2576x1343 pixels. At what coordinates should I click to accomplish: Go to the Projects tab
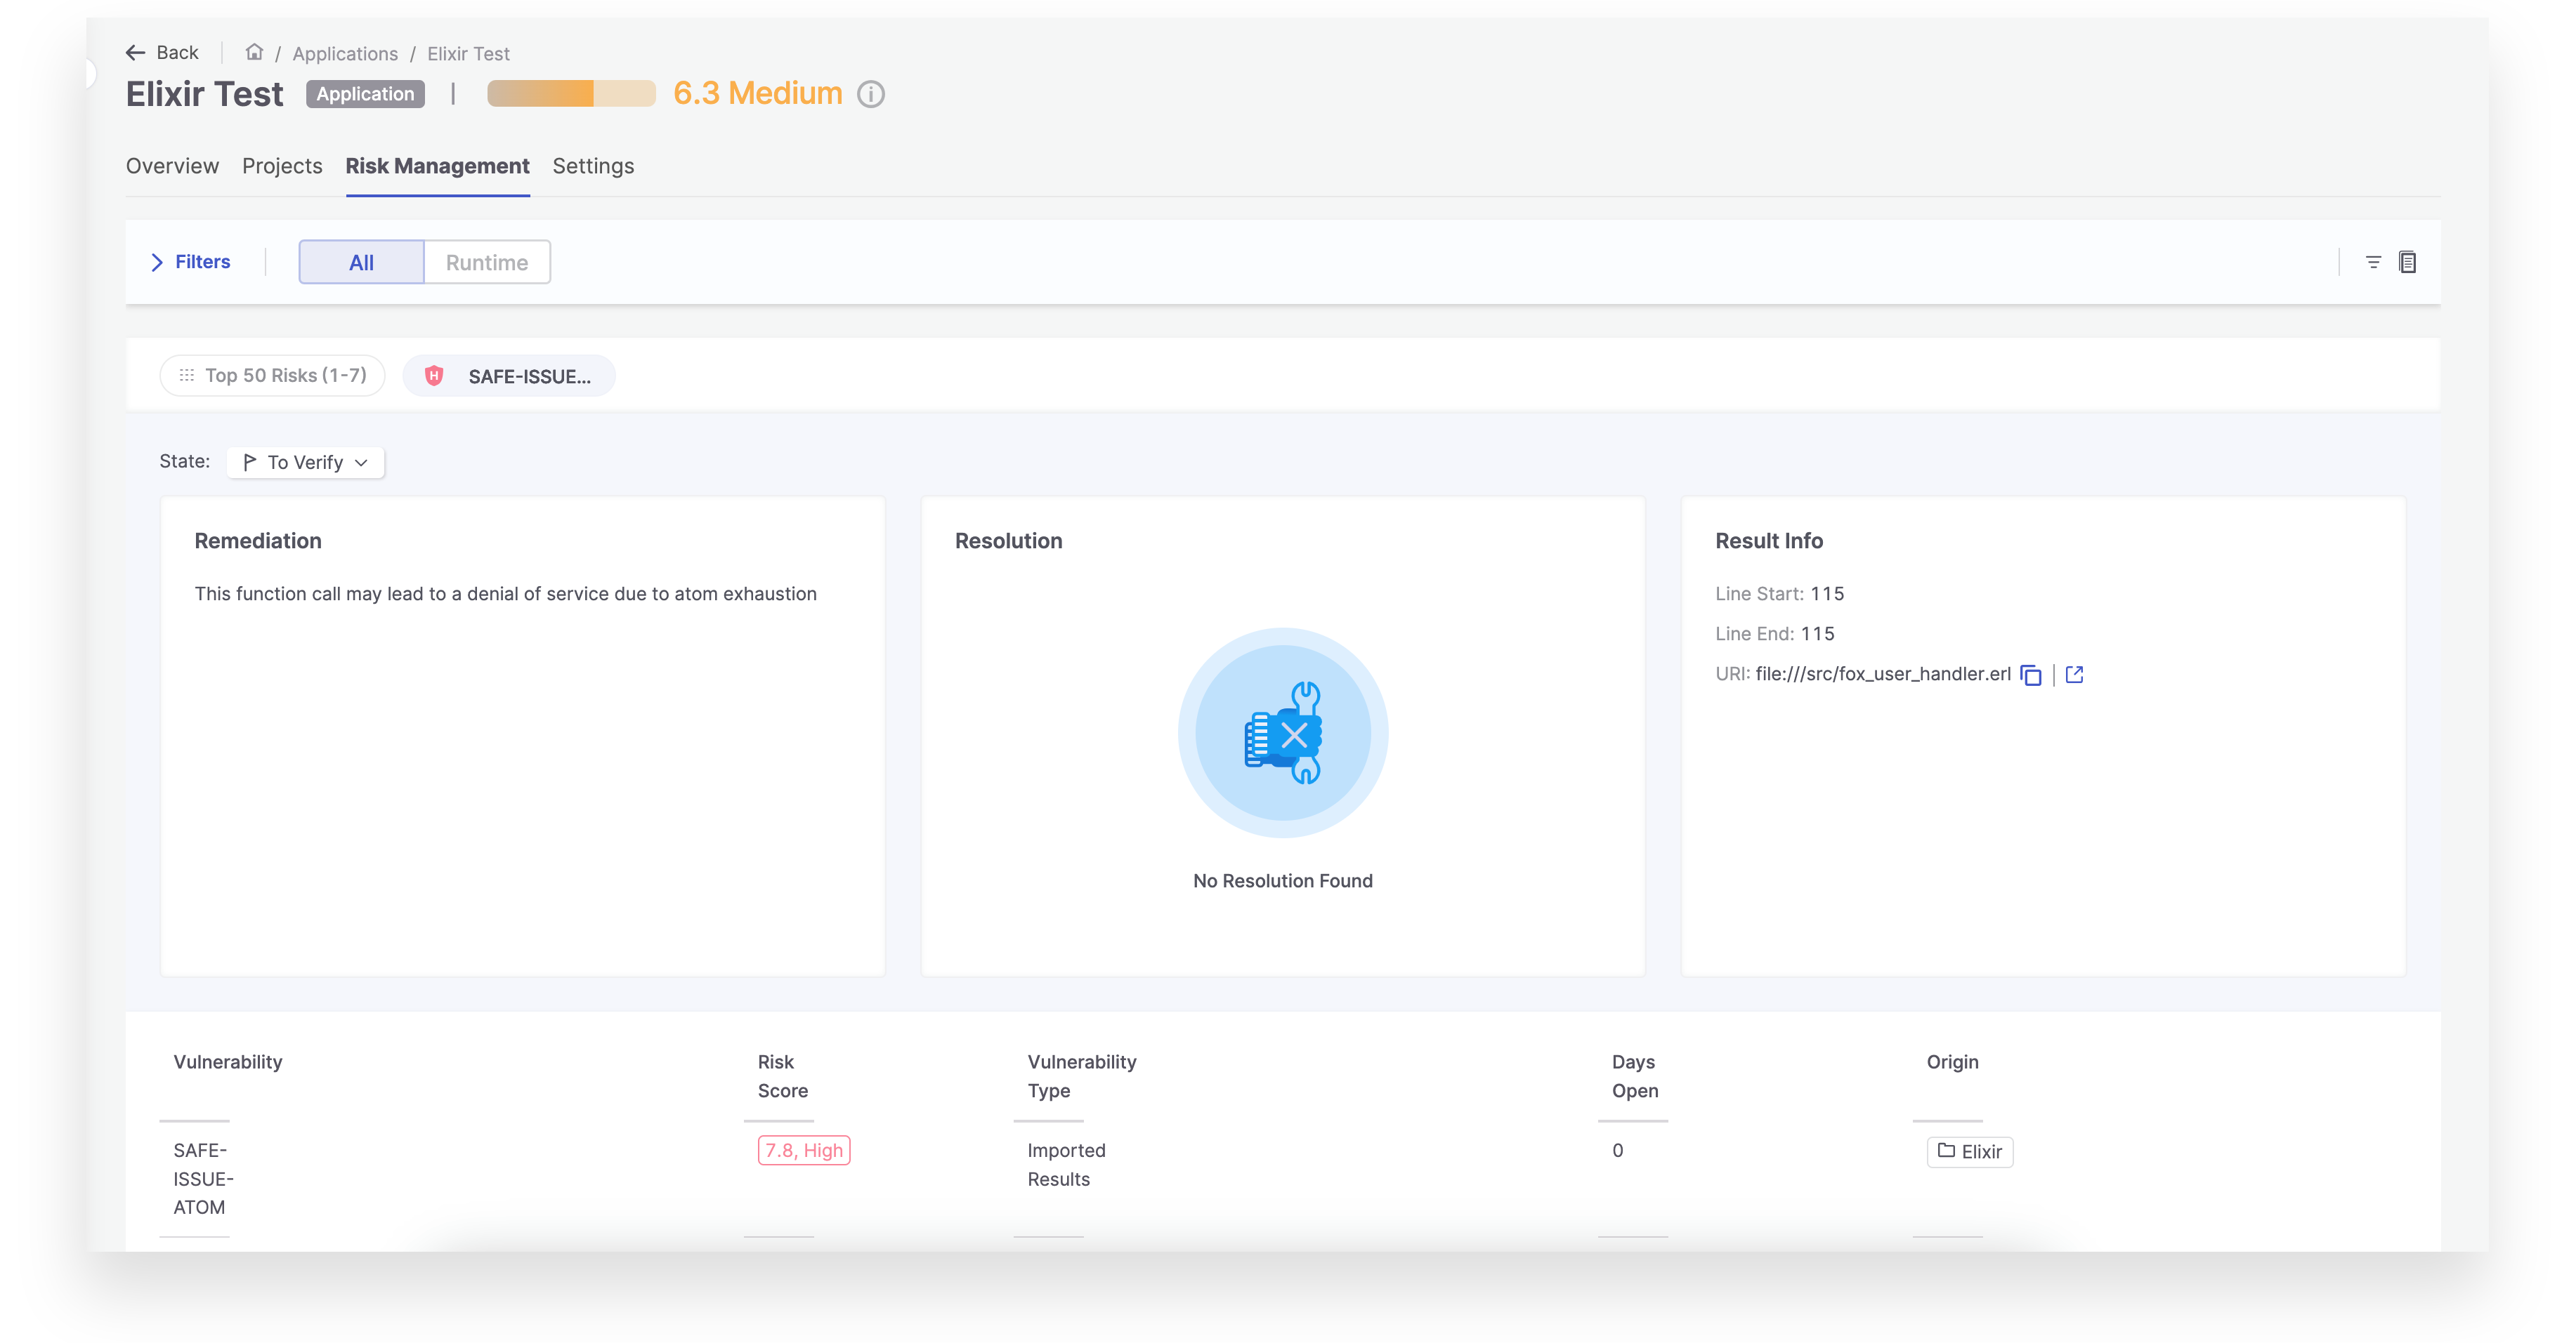pos(282,166)
